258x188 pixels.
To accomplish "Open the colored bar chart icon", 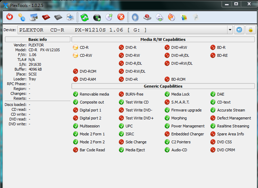I will 184,17.
